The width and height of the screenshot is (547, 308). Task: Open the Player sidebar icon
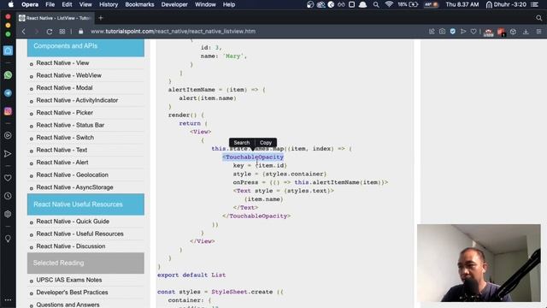click(x=8, y=135)
